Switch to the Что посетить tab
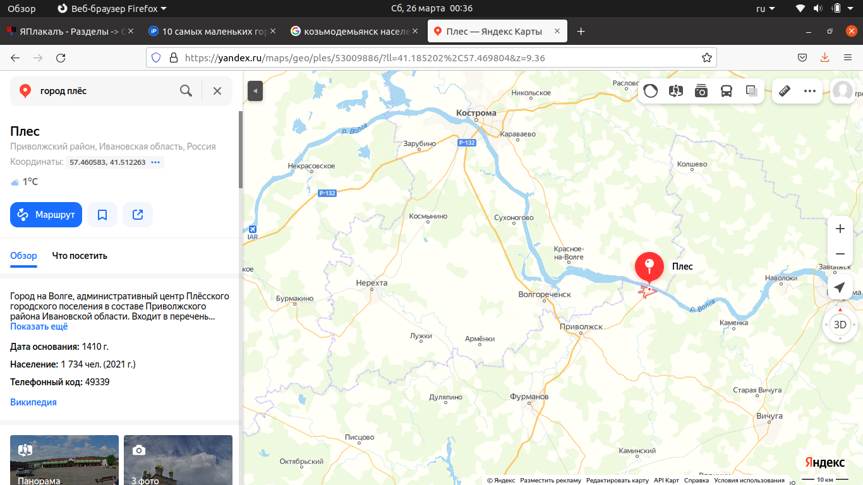863x485 pixels. [x=80, y=256]
